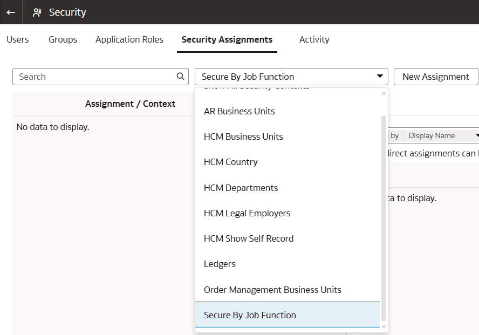479x335 pixels.
Task: Select Ledgers from the dropdown list
Action: (220, 264)
